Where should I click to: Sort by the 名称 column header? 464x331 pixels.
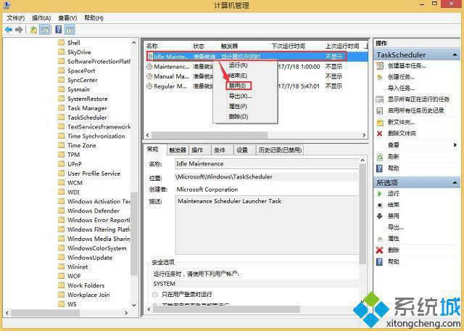(152, 46)
